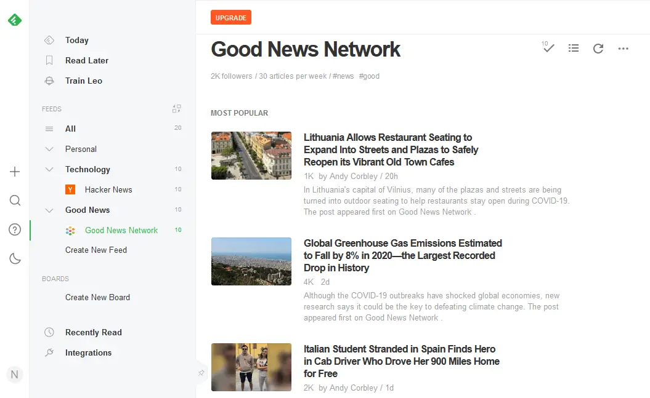This screenshot has height=398, width=650.
Task: Click the BOARDS section label
Action: point(55,279)
